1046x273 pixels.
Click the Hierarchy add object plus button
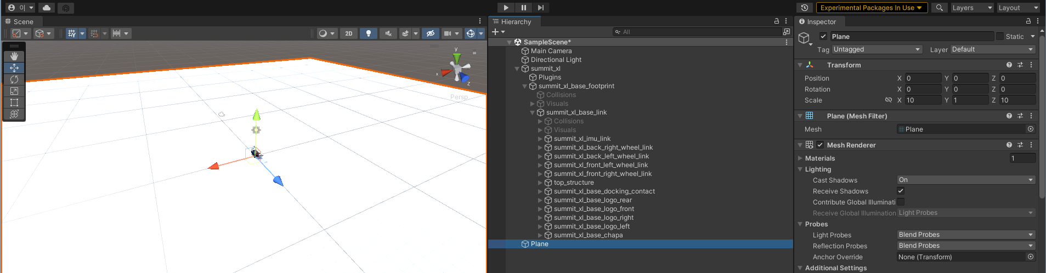(498, 32)
